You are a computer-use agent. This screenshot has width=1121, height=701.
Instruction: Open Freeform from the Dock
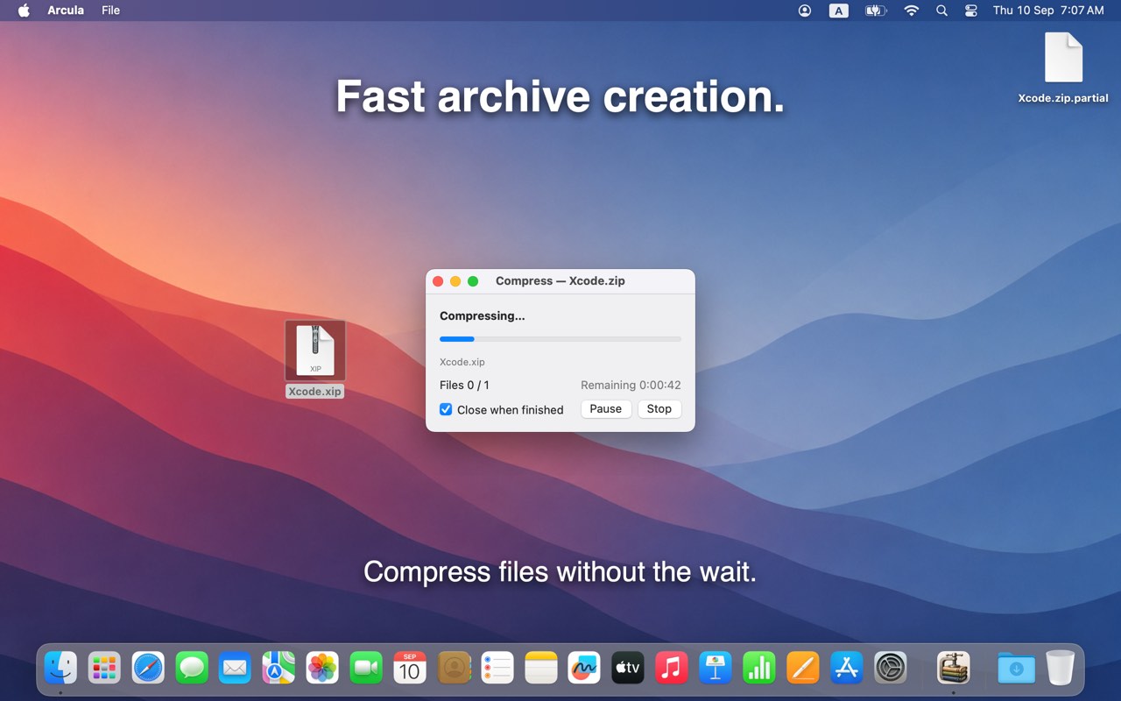click(584, 669)
